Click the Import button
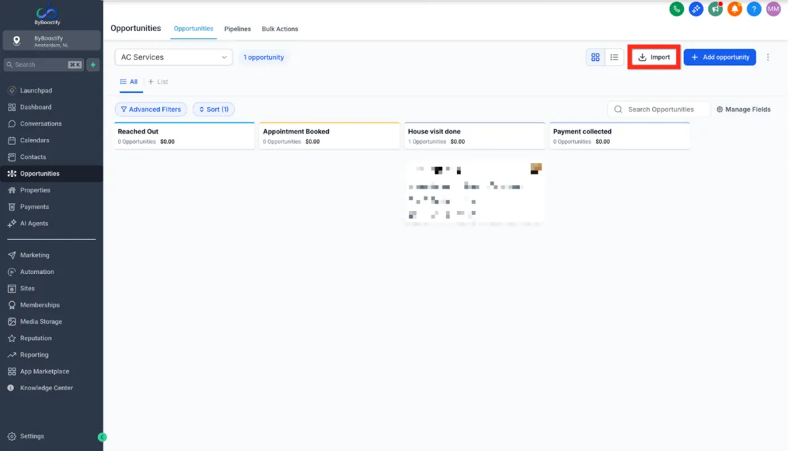 [654, 57]
